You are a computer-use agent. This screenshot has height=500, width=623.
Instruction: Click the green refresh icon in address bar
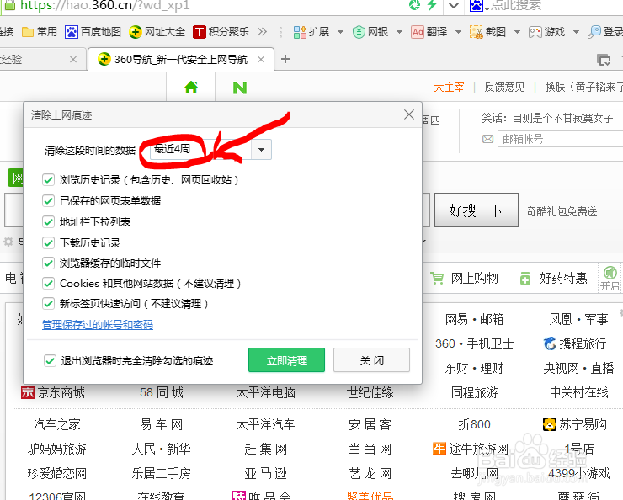click(x=414, y=5)
